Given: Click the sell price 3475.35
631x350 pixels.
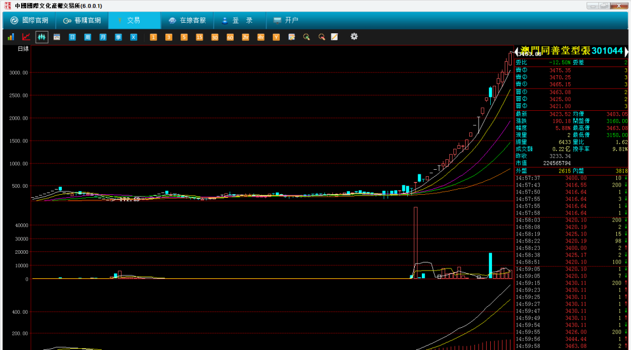Looking at the screenshot, I should pyautogui.click(x=560, y=71).
